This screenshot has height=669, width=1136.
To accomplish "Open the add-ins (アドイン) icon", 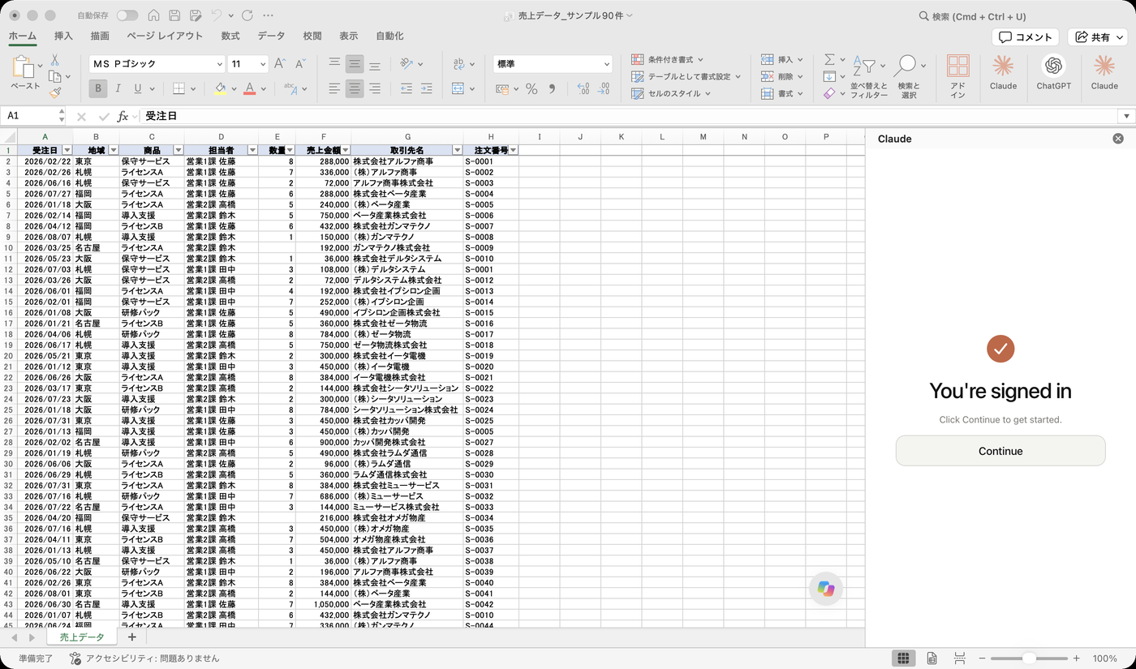I will point(957,77).
